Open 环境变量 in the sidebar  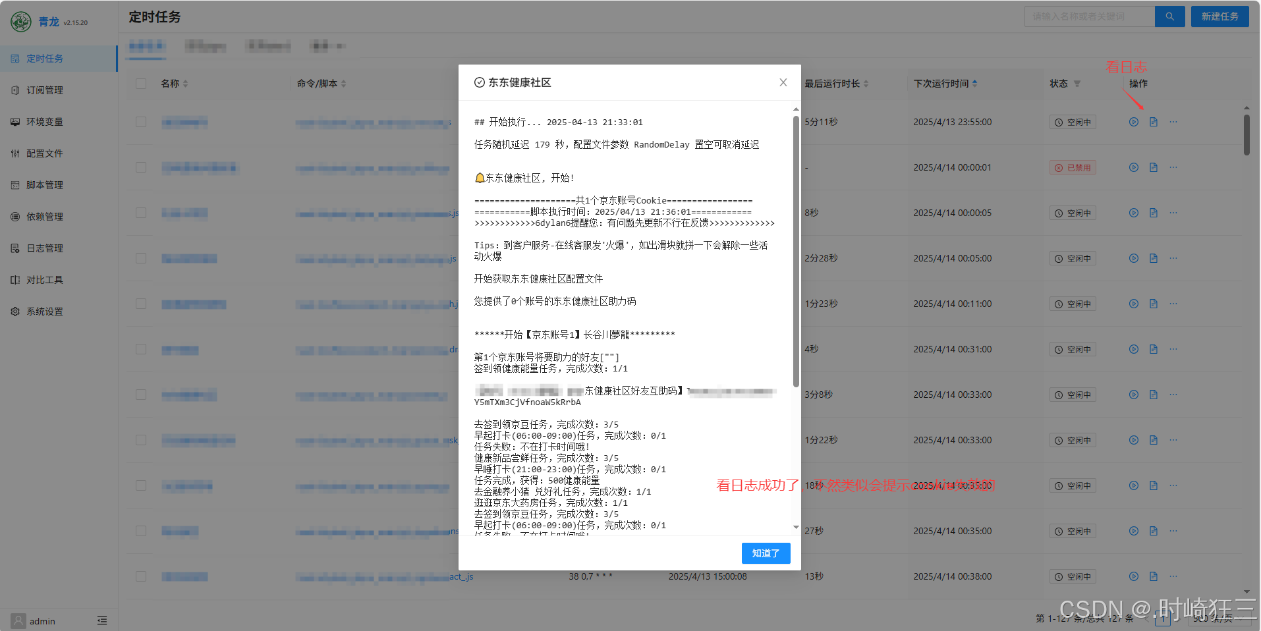pyautogui.click(x=59, y=122)
